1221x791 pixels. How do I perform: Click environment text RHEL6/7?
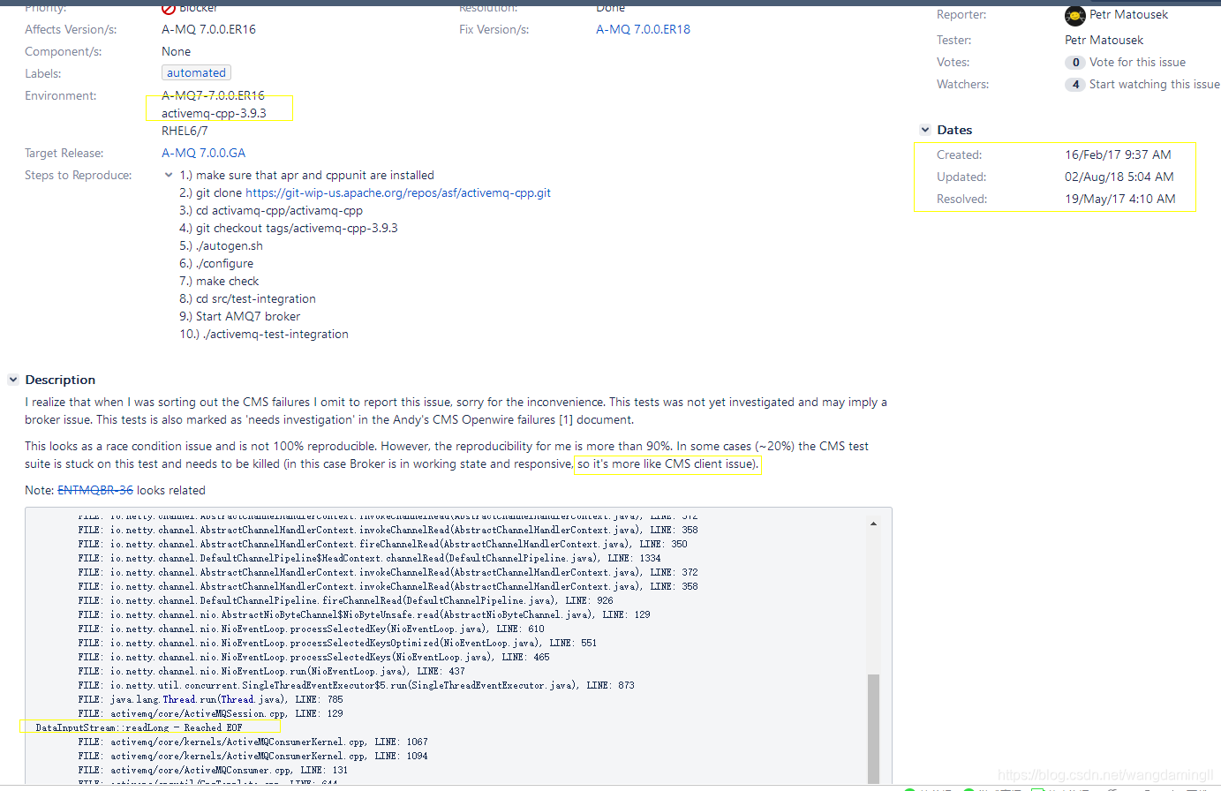click(x=185, y=131)
